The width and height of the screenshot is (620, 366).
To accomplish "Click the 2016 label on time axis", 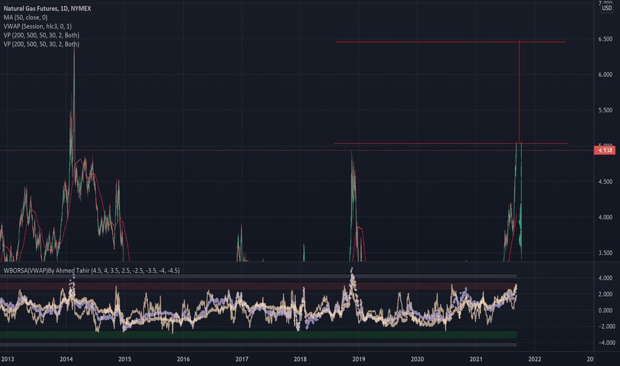I will [x=183, y=359].
